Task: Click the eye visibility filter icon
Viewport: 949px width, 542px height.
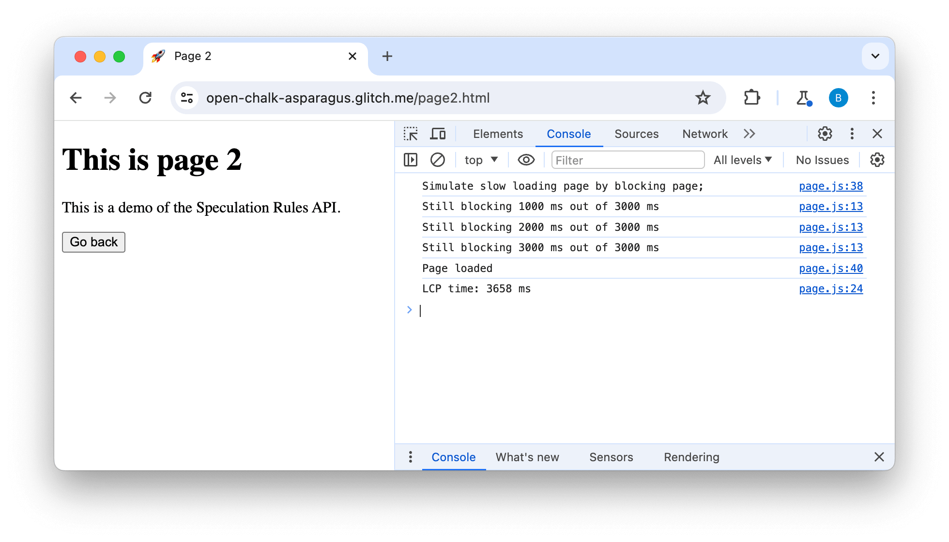Action: point(525,160)
